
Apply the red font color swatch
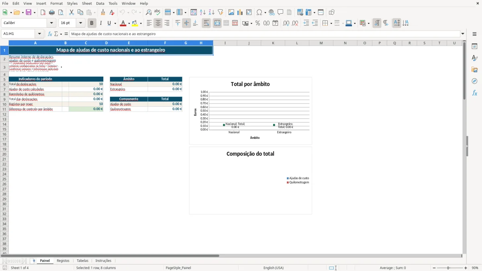click(x=123, y=23)
